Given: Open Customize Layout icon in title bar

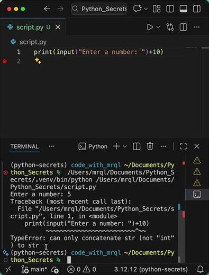Looking at the screenshot, I should pyautogui.click(x=157, y=8).
